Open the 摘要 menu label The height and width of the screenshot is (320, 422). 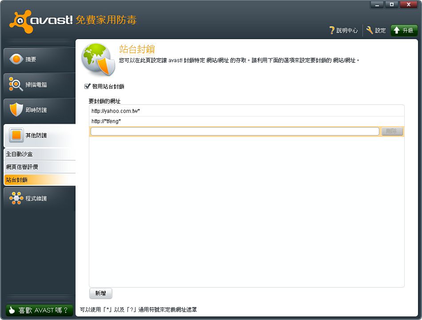(x=31, y=59)
